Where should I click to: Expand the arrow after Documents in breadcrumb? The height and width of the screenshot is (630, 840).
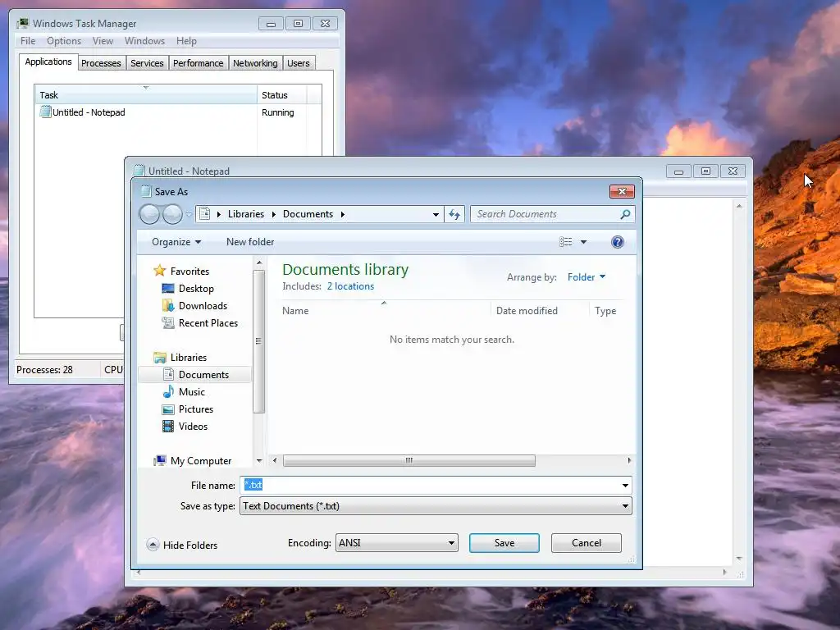(x=342, y=214)
